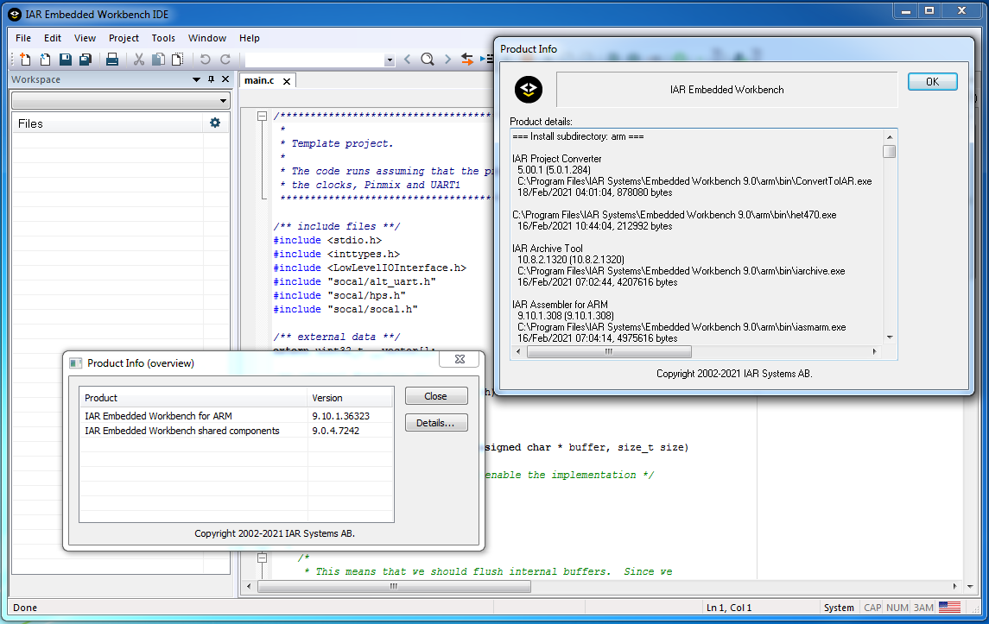
Task: Open the workspace configuration combo box
Action: [x=120, y=100]
